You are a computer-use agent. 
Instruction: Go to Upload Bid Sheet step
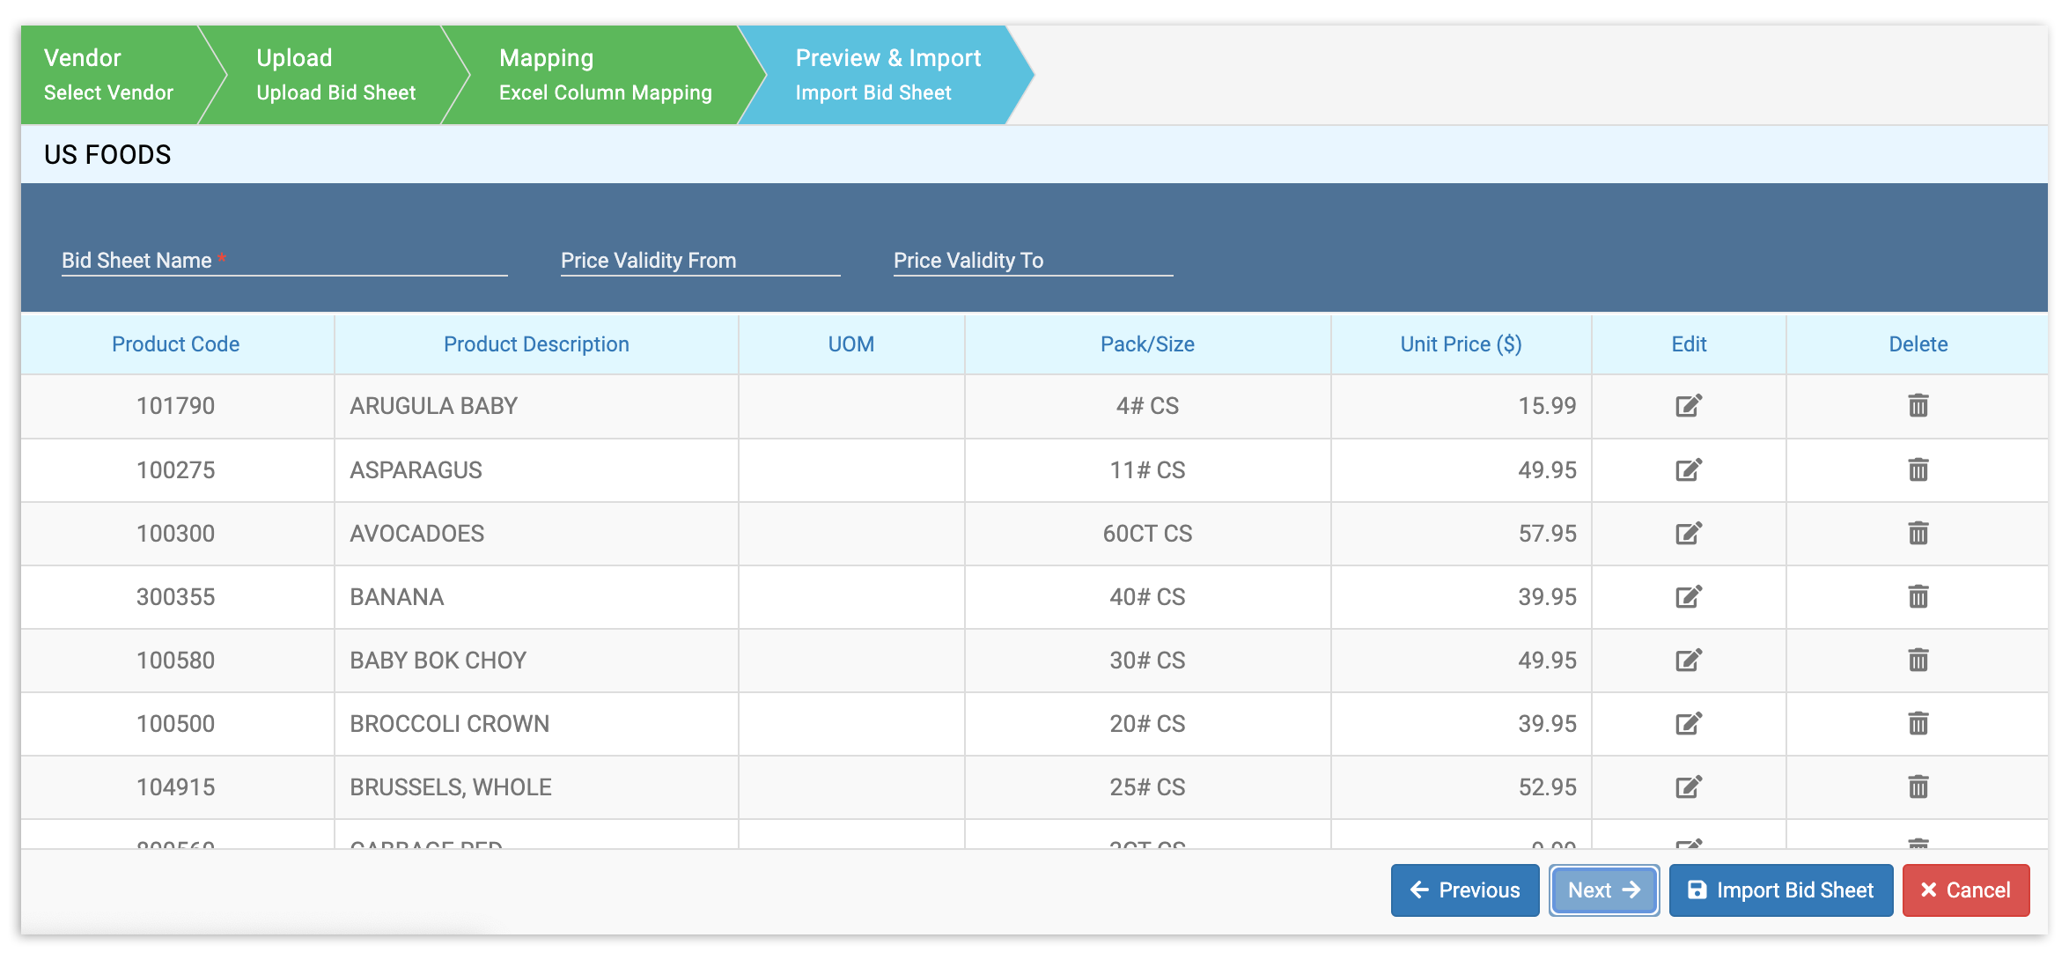point(335,75)
